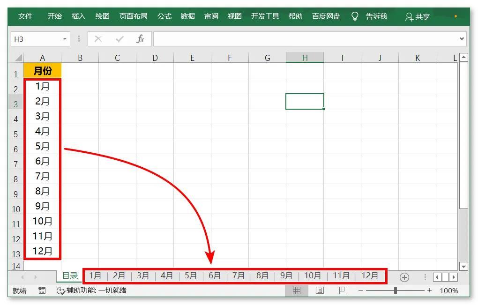Click the accessibility check icon in status bar

tap(60, 290)
